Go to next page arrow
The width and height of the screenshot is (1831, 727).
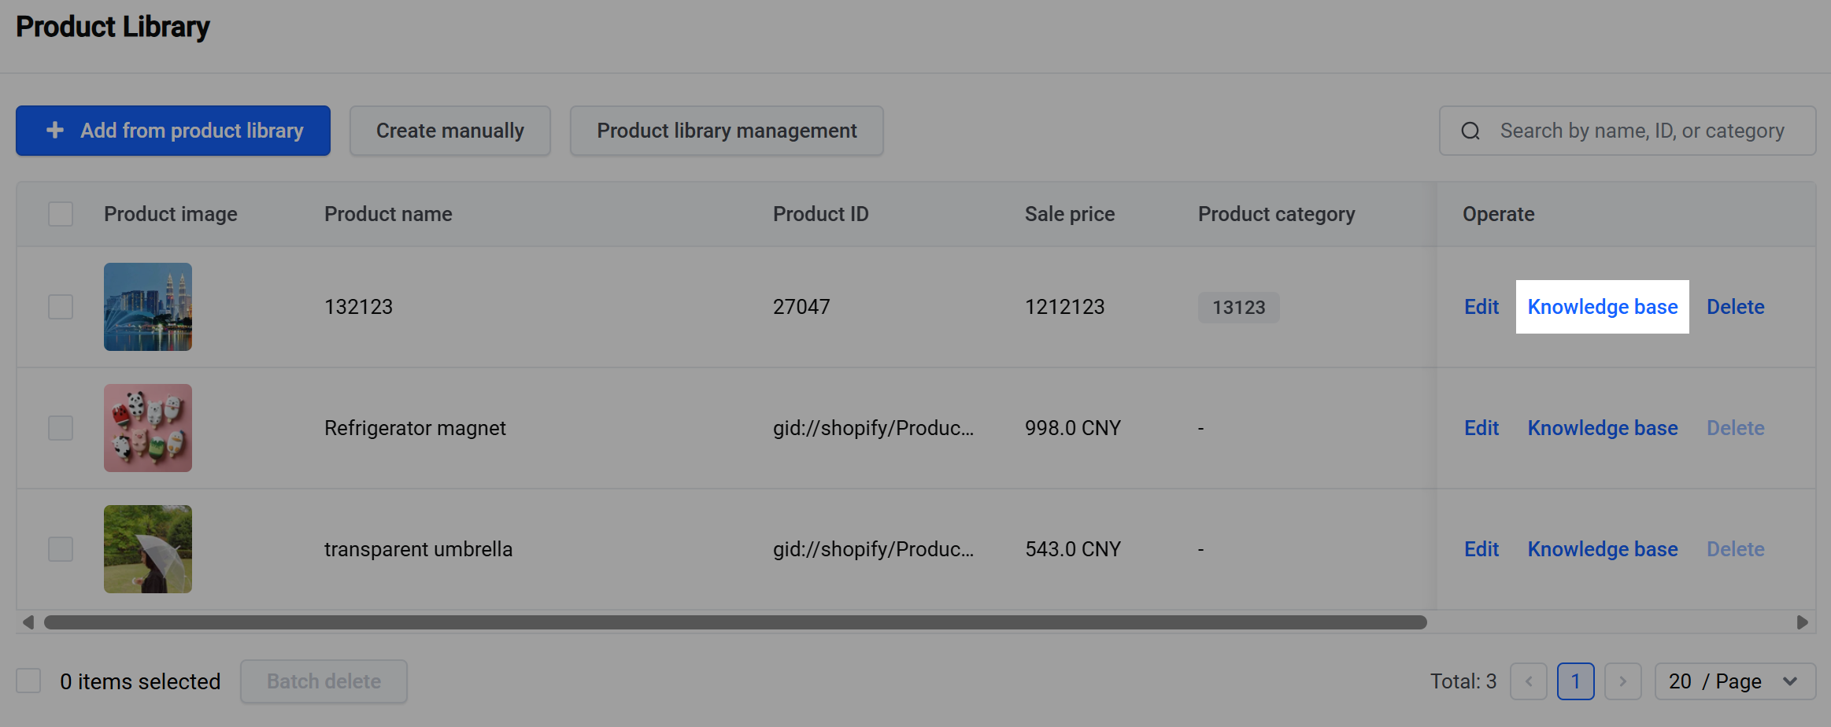[1623, 681]
